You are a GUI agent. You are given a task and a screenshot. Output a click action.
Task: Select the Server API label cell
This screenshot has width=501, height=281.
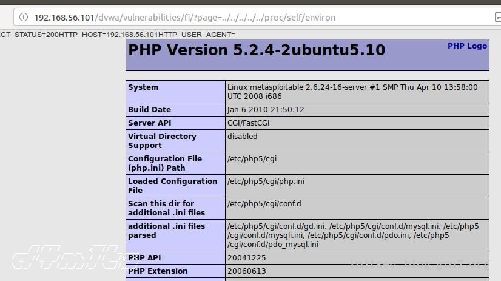pyautogui.click(x=149, y=123)
